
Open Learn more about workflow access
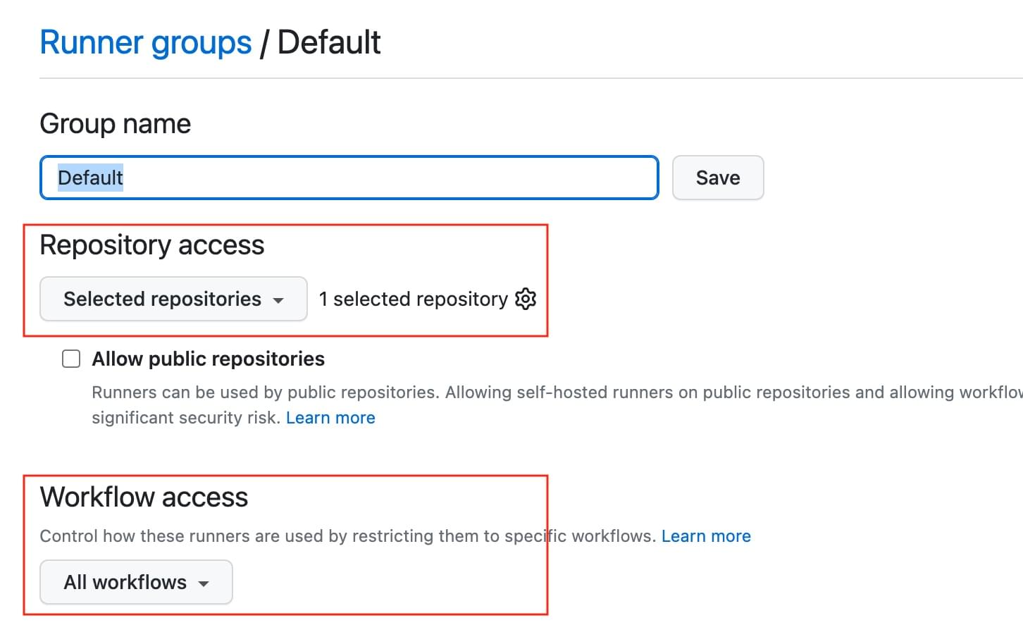pos(706,536)
